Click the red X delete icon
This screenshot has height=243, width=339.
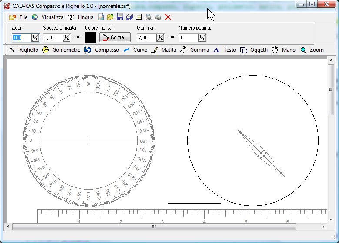point(168,17)
